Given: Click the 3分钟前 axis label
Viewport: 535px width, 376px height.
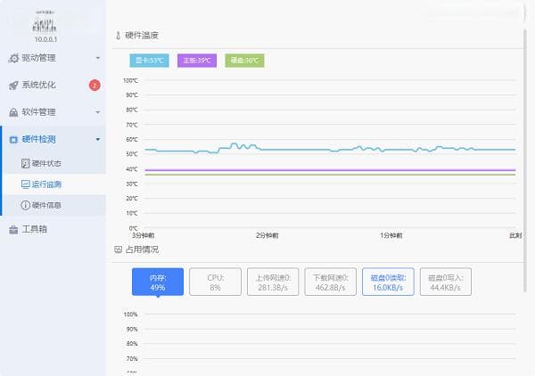Looking at the screenshot, I should 144,235.
